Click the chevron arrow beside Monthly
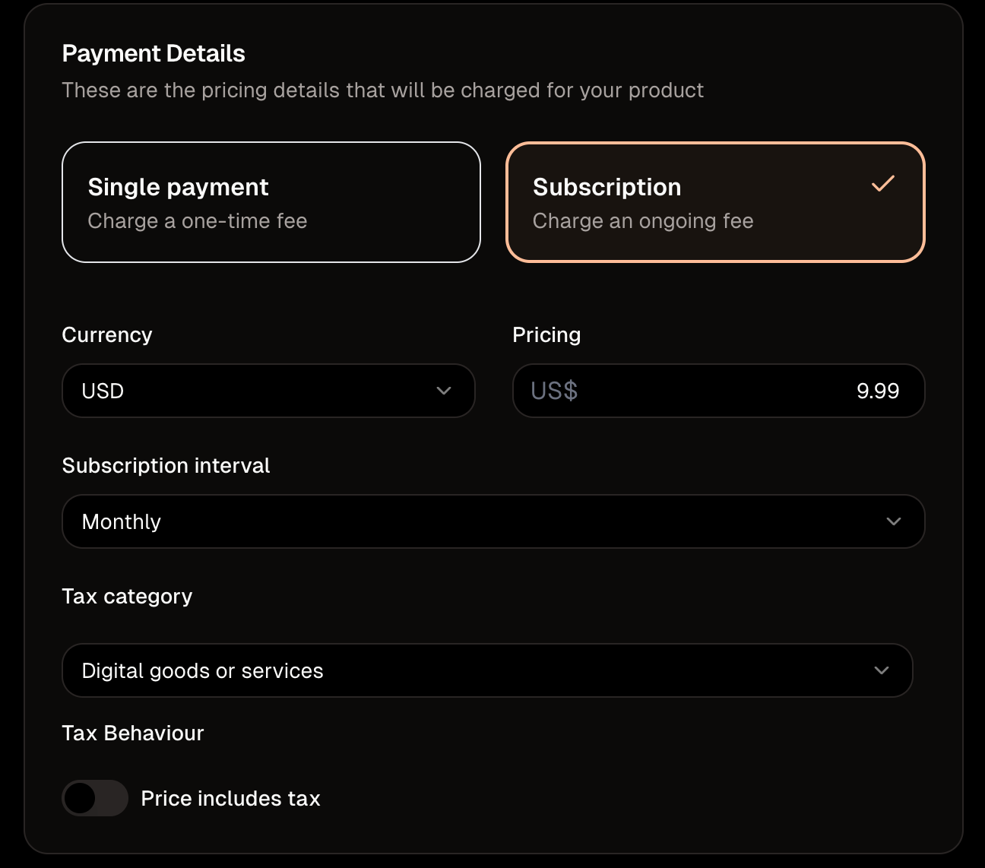 coord(894,521)
